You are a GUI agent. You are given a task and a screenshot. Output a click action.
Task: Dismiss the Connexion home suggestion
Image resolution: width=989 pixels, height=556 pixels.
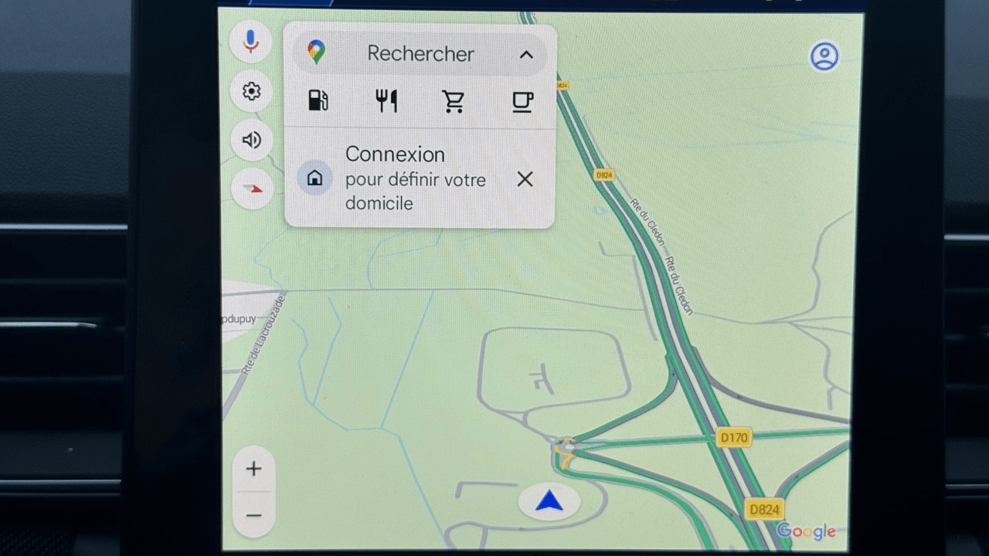click(525, 179)
